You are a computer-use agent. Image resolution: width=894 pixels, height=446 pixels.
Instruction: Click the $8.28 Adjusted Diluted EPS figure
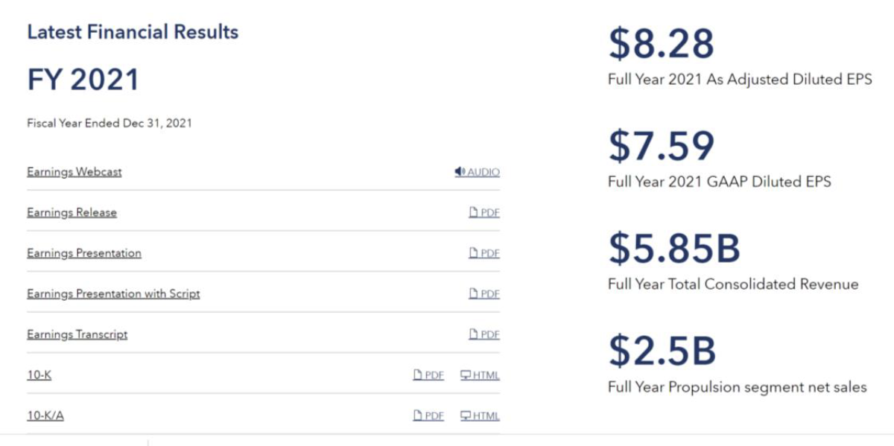pyautogui.click(x=662, y=43)
